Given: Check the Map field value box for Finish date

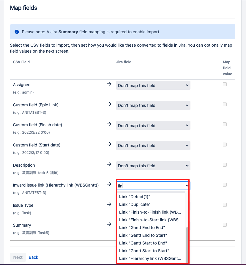Looking at the screenshot, I should pyautogui.click(x=225, y=124).
